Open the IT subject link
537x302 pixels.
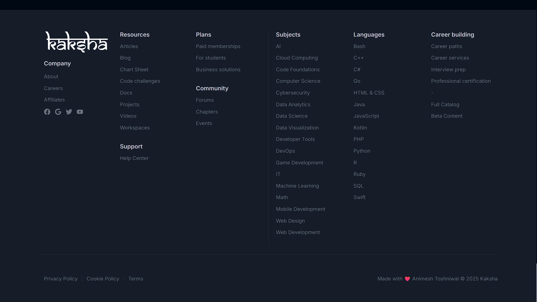point(278,174)
